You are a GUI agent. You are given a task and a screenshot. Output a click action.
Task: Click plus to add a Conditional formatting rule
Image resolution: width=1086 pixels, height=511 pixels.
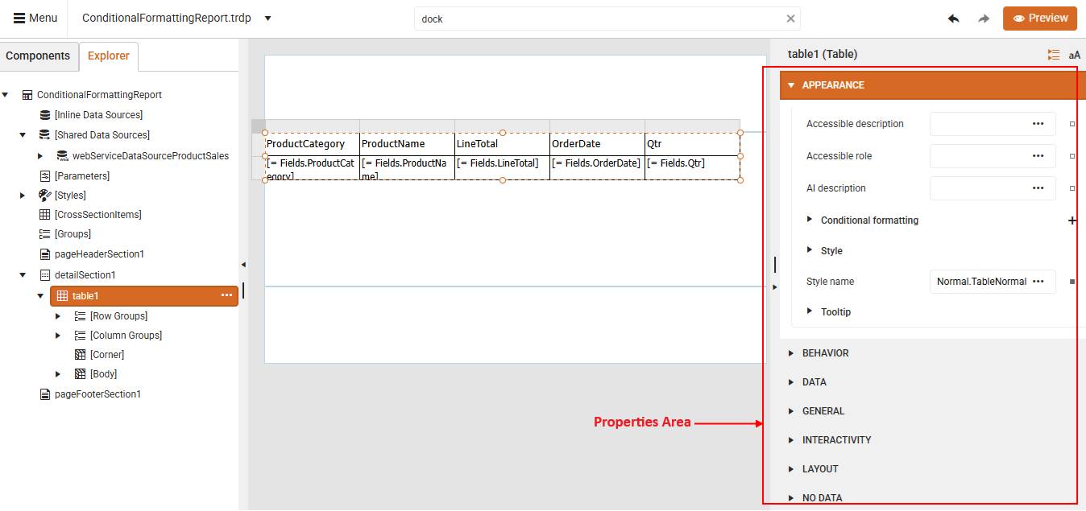coord(1072,220)
